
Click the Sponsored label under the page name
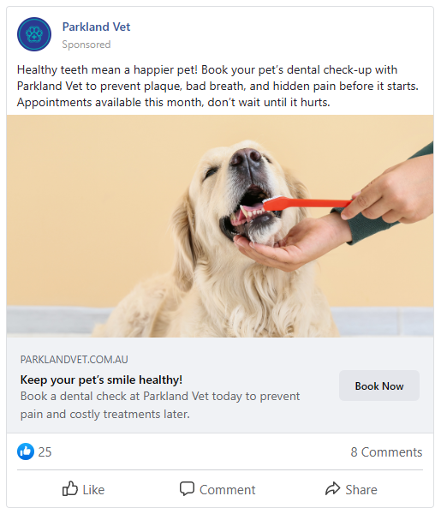86,45
